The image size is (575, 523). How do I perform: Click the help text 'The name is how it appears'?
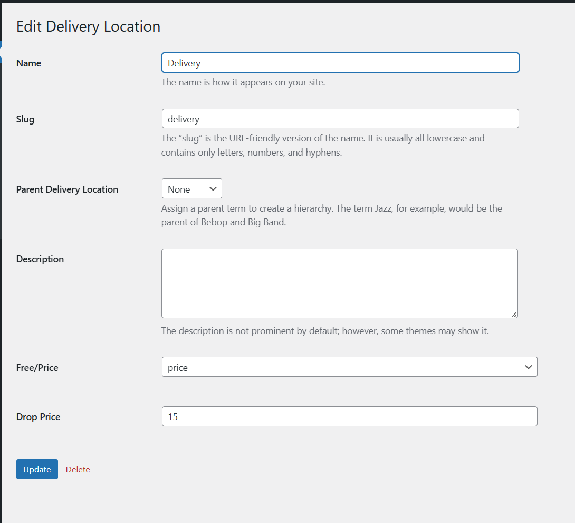(243, 82)
